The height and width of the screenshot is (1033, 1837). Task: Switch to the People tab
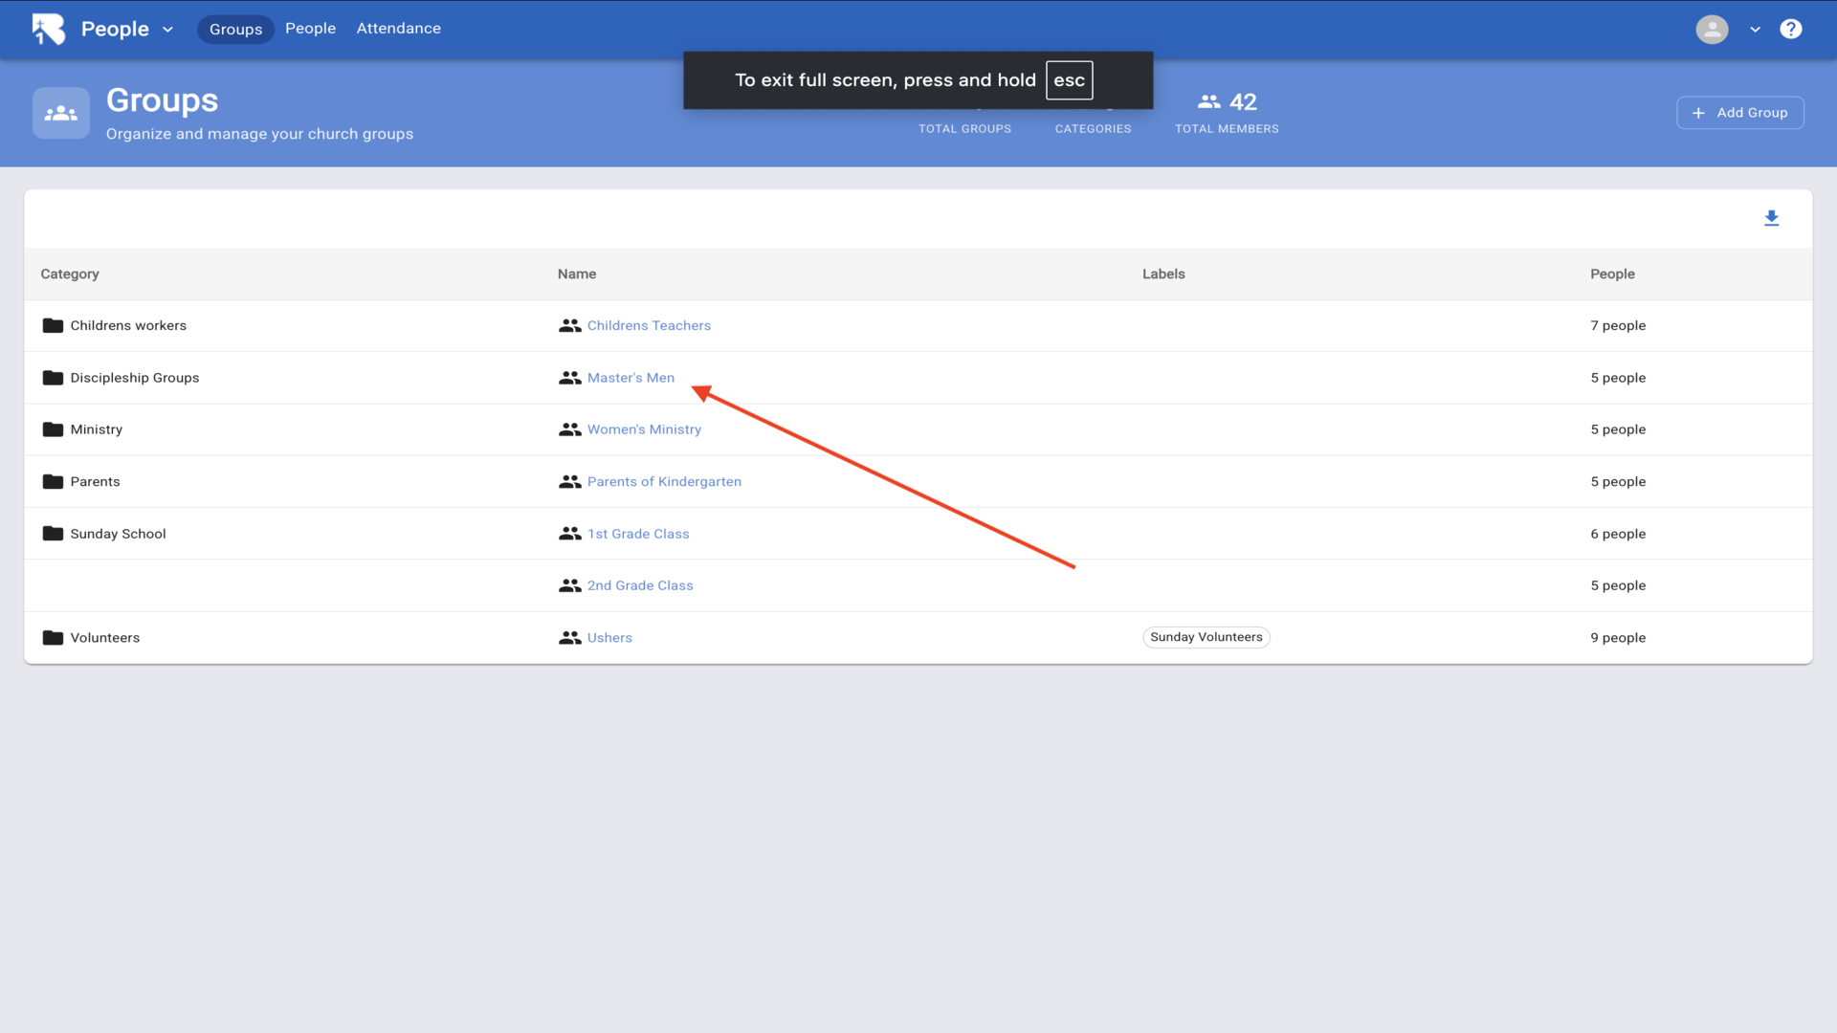[310, 29]
